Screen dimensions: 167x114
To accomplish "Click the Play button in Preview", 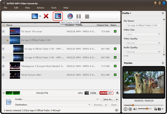I will 126,109.
